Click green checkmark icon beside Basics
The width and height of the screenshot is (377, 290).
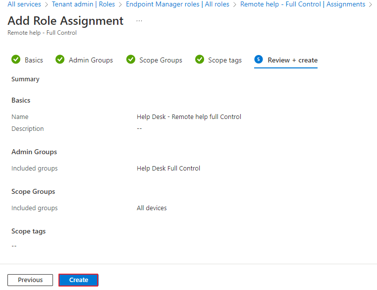point(16,59)
